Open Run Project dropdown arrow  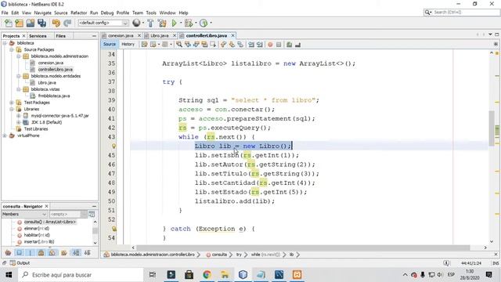(181, 23)
